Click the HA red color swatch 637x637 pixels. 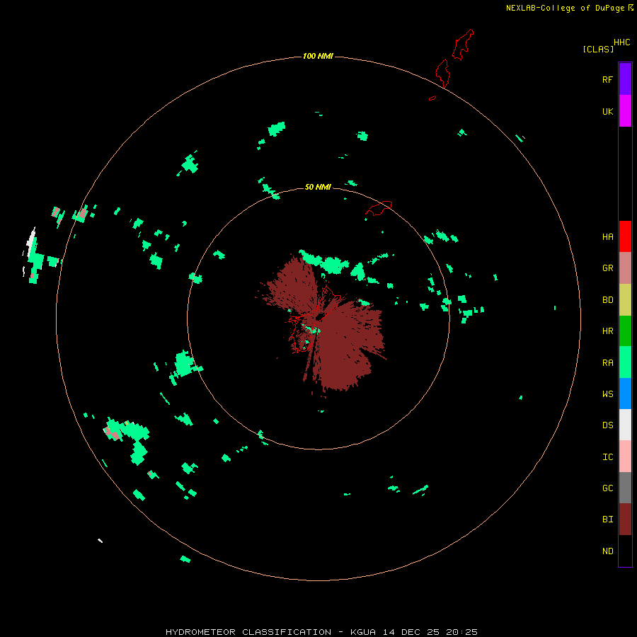(625, 236)
